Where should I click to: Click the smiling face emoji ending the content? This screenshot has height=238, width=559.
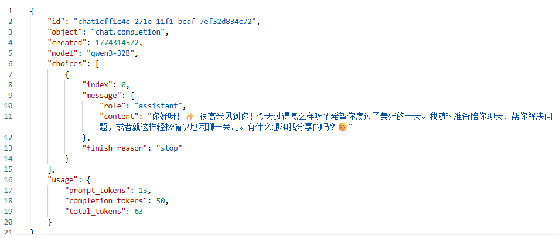tap(343, 127)
